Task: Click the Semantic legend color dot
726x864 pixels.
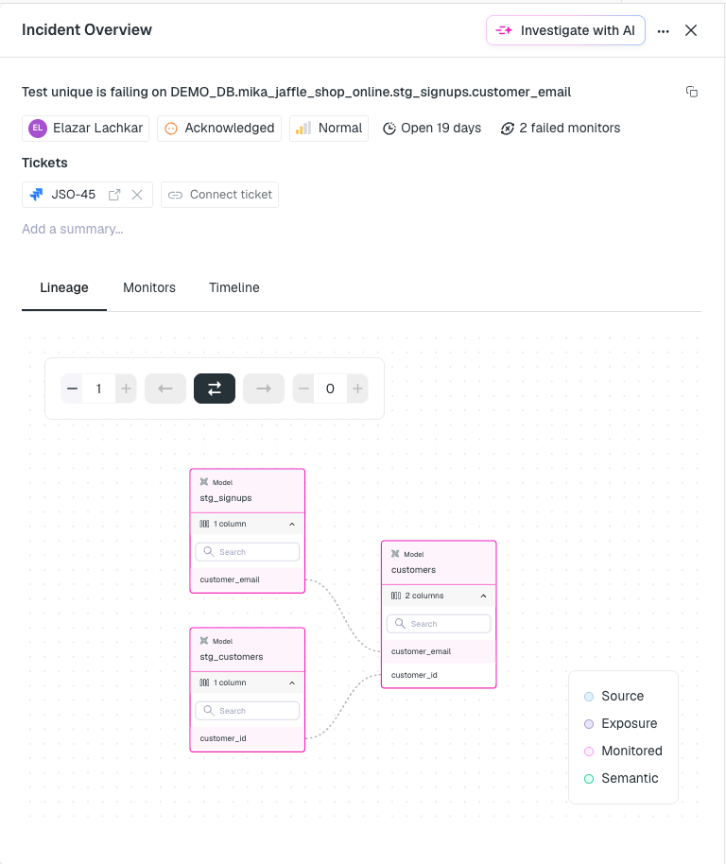Action: click(x=589, y=779)
